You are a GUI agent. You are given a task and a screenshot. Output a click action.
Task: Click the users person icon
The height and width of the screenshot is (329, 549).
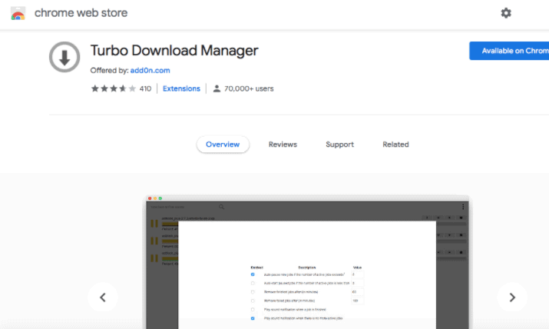pyautogui.click(x=217, y=88)
